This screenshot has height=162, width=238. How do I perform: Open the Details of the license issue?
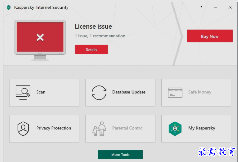pyautogui.click(x=91, y=49)
